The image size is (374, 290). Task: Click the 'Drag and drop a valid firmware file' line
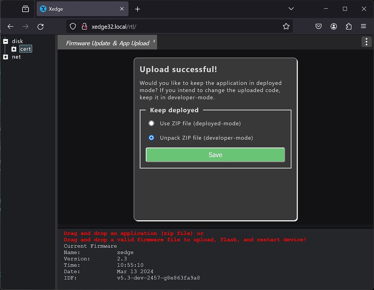(185, 240)
